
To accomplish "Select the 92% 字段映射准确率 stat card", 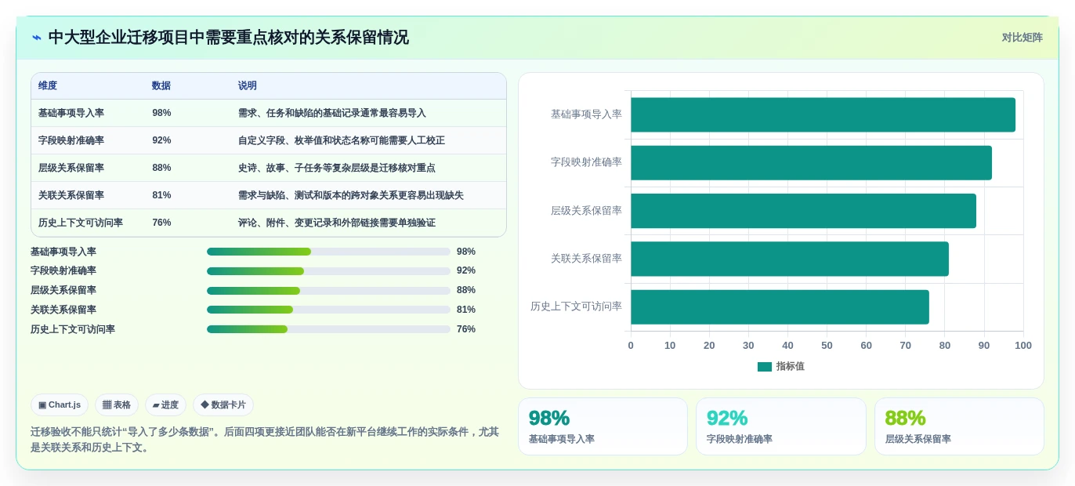I will point(781,426).
